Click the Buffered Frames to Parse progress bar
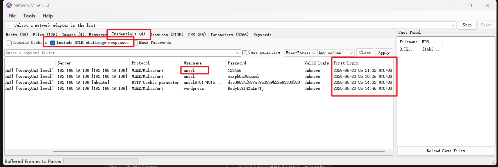 coord(101,161)
